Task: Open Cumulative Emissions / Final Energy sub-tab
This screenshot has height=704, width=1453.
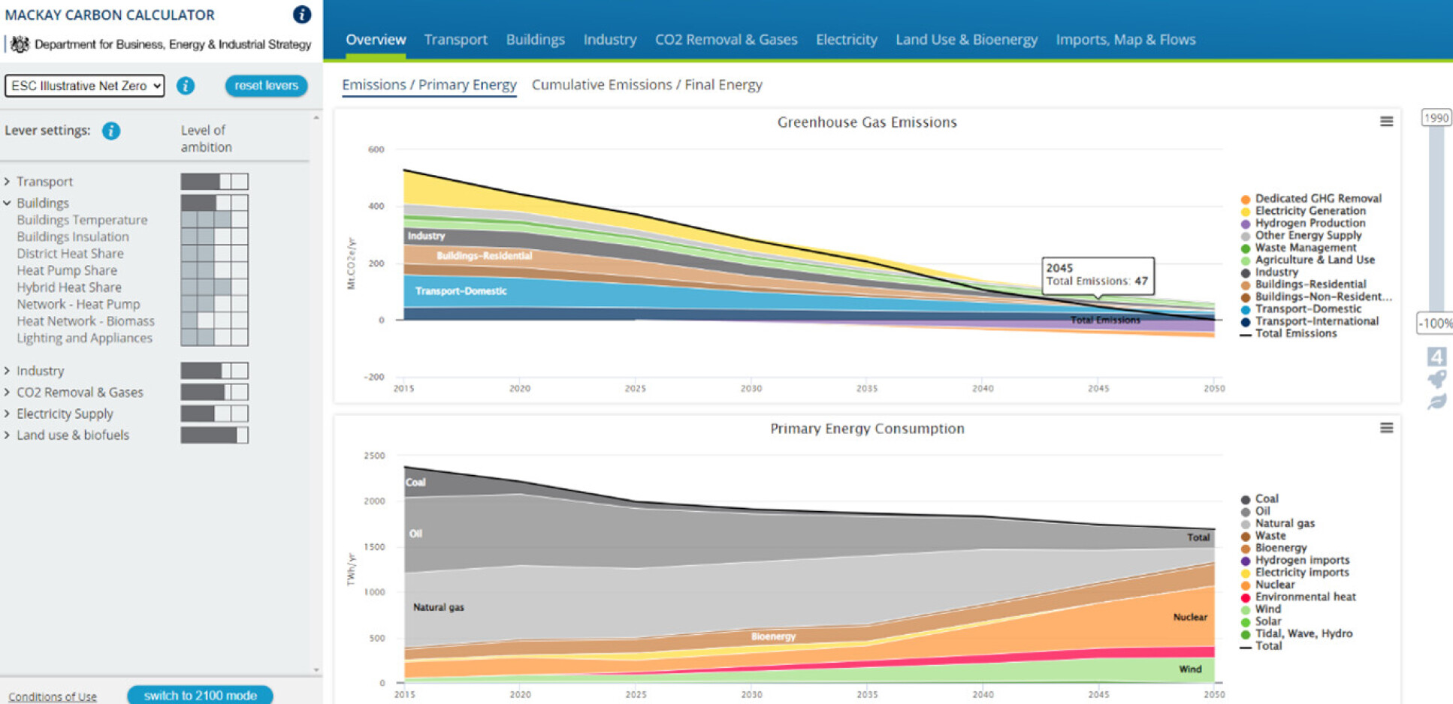Action: 646,85
